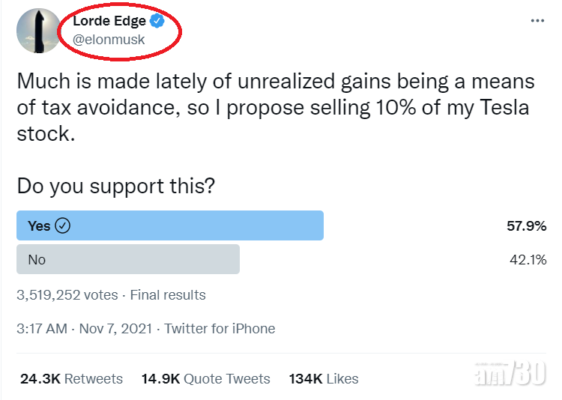Open the more options ellipsis menu
Screen dimensions: 562x400
pyautogui.click(x=537, y=21)
